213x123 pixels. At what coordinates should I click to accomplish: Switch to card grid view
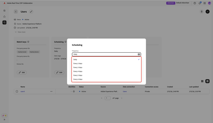click(202, 81)
